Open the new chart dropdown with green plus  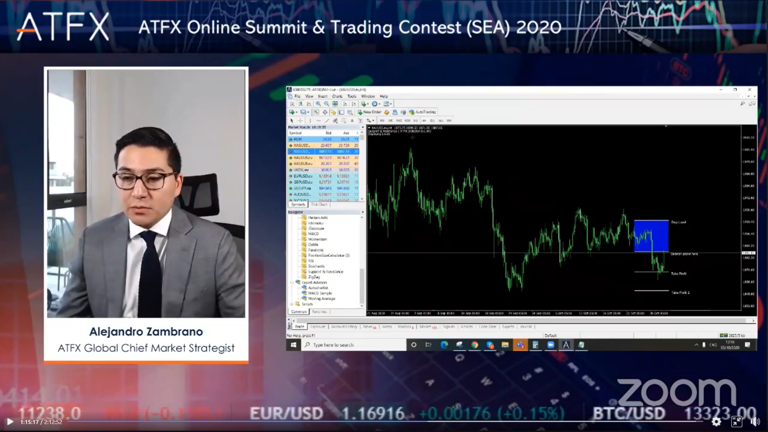click(293, 112)
